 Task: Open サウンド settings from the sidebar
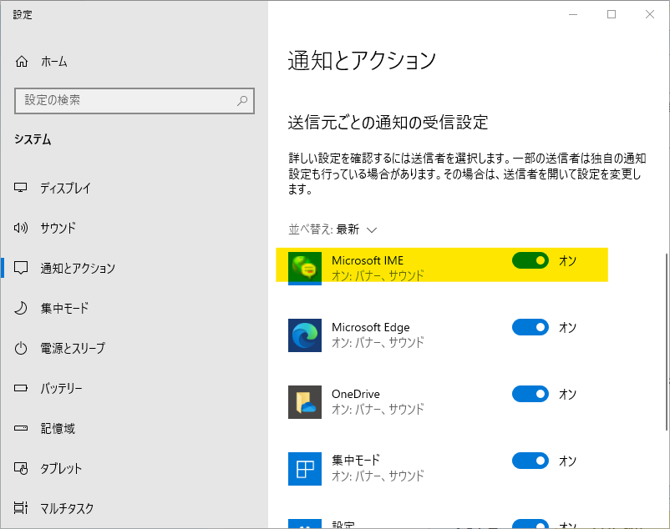click(x=19, y=229)
